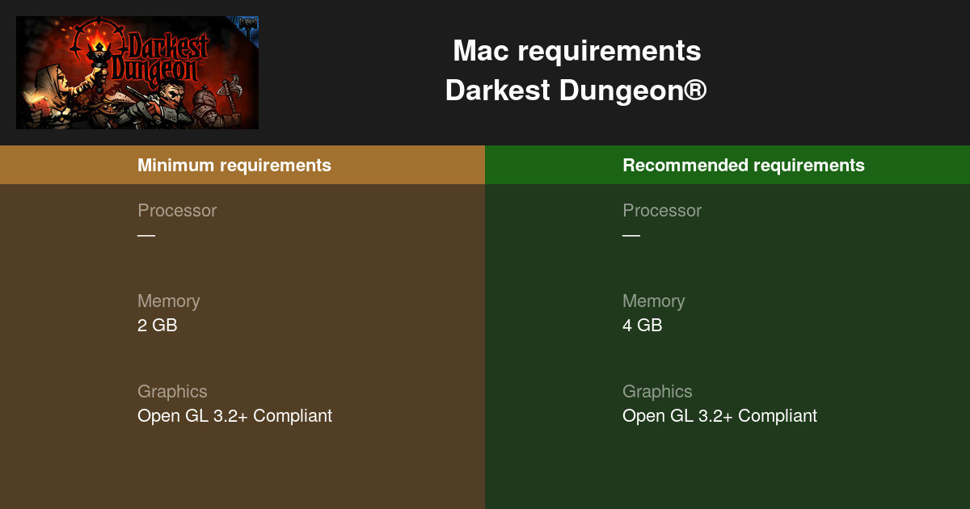Image resolution: width=970 pixels, height=509 pixels.
Task: Click the 'Mac requirements' title text
Action: tap(577, 51)
